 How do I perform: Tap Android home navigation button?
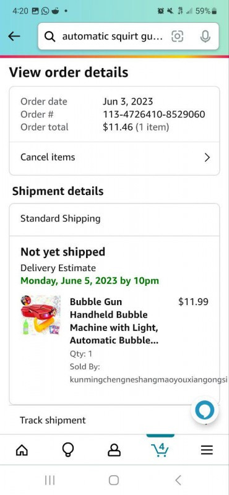click(x=114, y=480)
